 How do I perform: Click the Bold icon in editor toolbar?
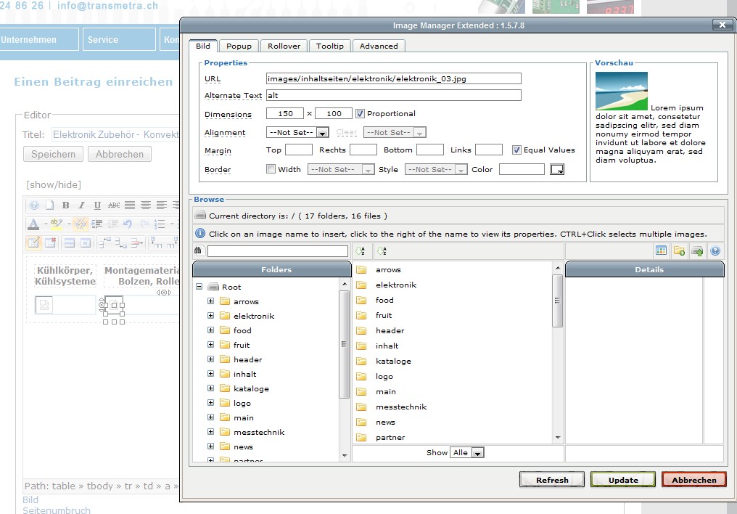65,205
